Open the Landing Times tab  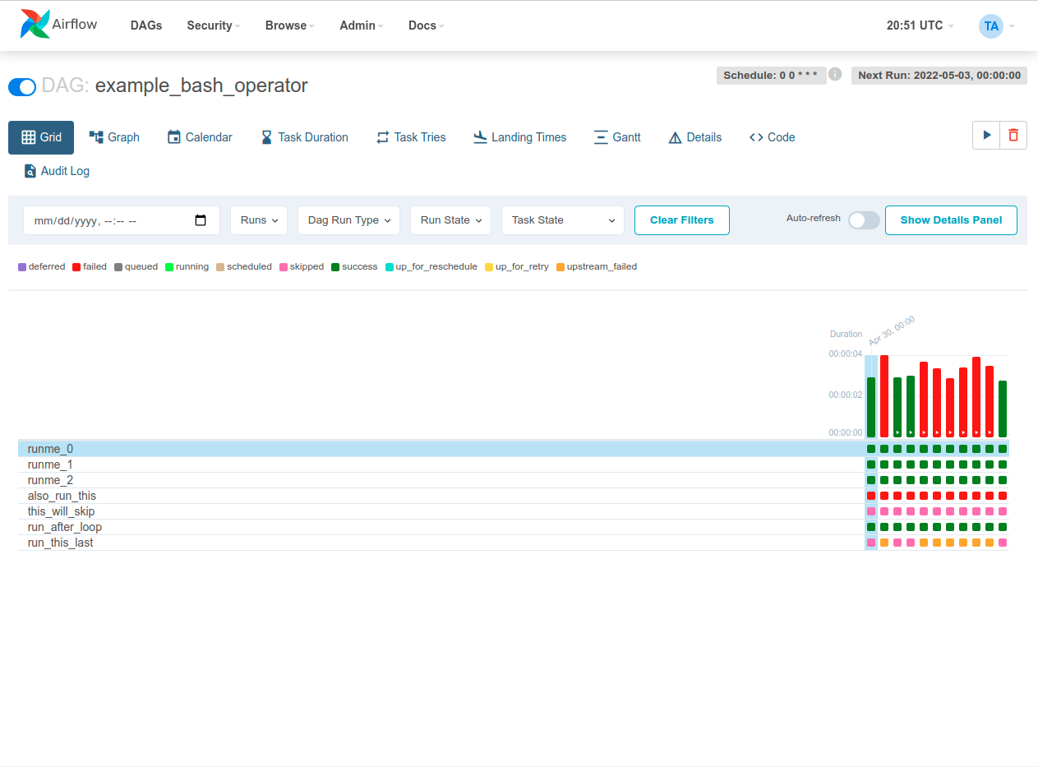pyautogui.click(x=520, y=137)
